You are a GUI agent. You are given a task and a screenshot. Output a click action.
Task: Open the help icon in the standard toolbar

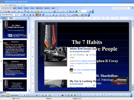click(x=90, y=11)
